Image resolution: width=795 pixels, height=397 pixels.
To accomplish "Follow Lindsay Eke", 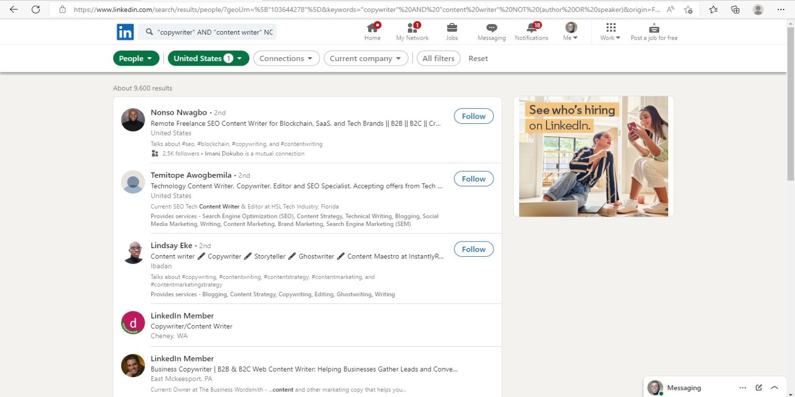I will (474, 249).
